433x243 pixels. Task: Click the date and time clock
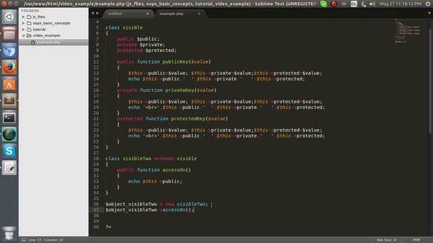(x=400, y=4)
